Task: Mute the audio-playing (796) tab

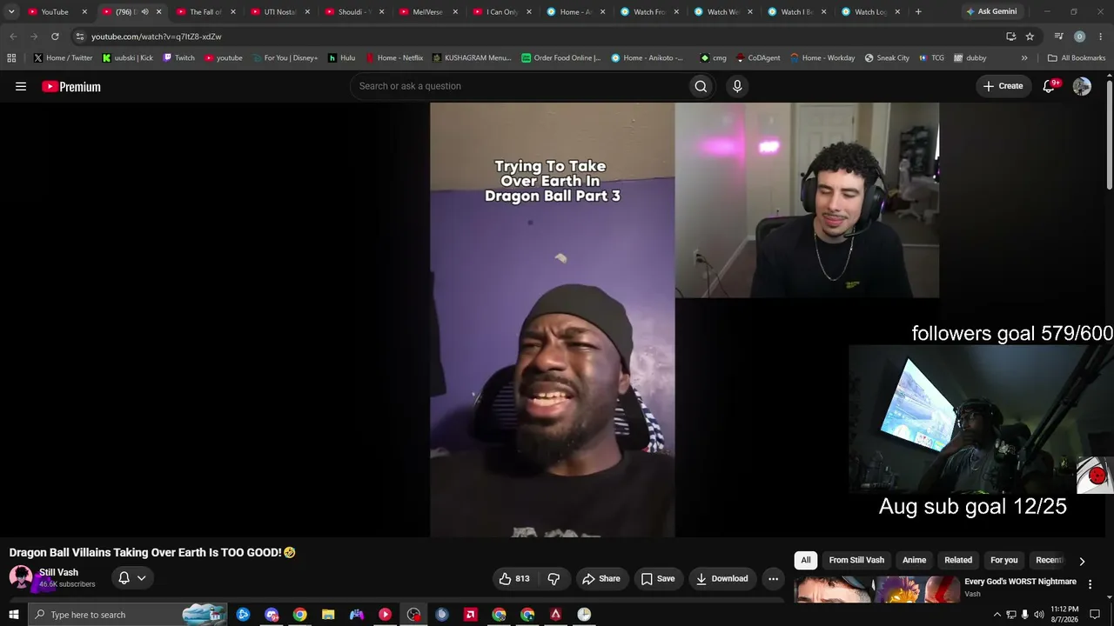Action: tap(144, 12)
